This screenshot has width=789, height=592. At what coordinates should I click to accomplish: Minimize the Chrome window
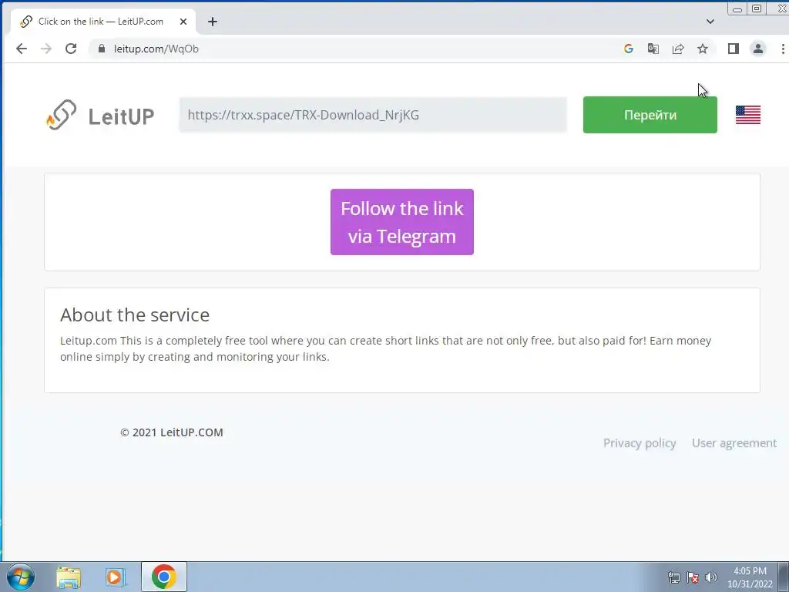[737, 8]
